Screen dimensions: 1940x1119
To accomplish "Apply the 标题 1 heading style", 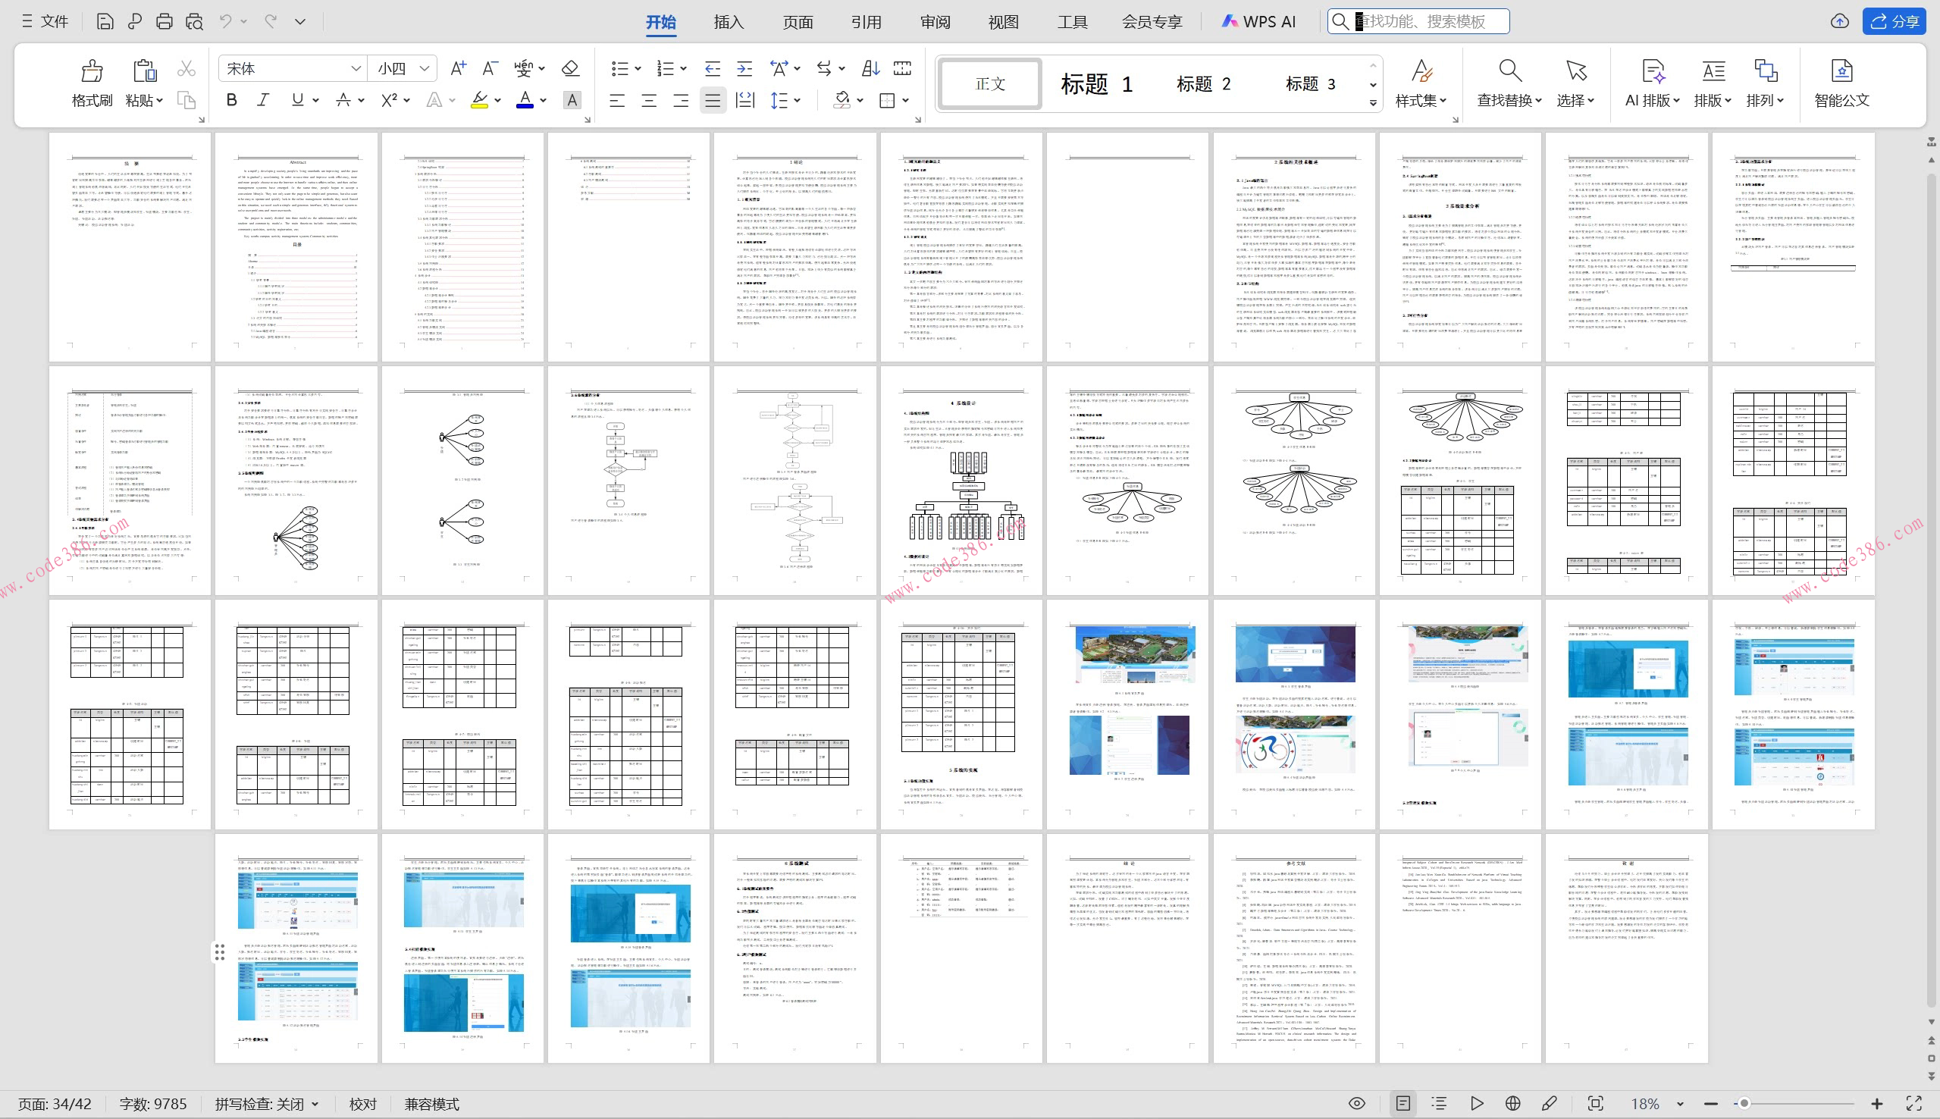I will (1095, 83).
